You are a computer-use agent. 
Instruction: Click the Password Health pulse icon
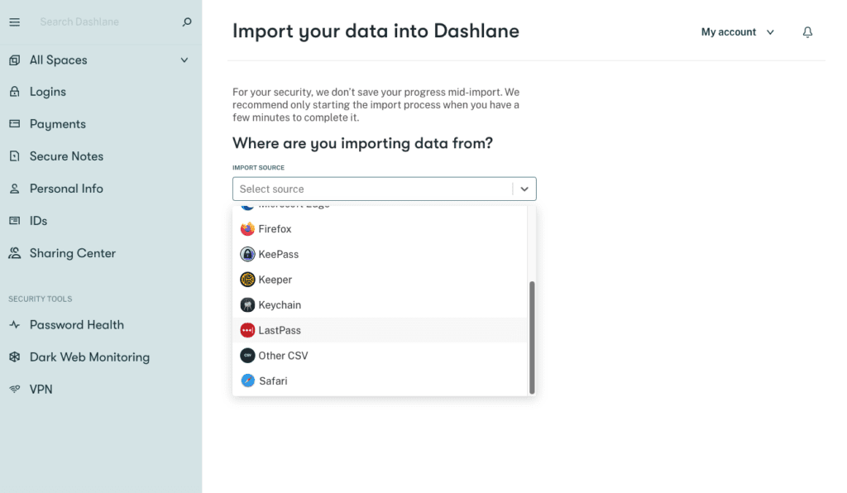15,324
